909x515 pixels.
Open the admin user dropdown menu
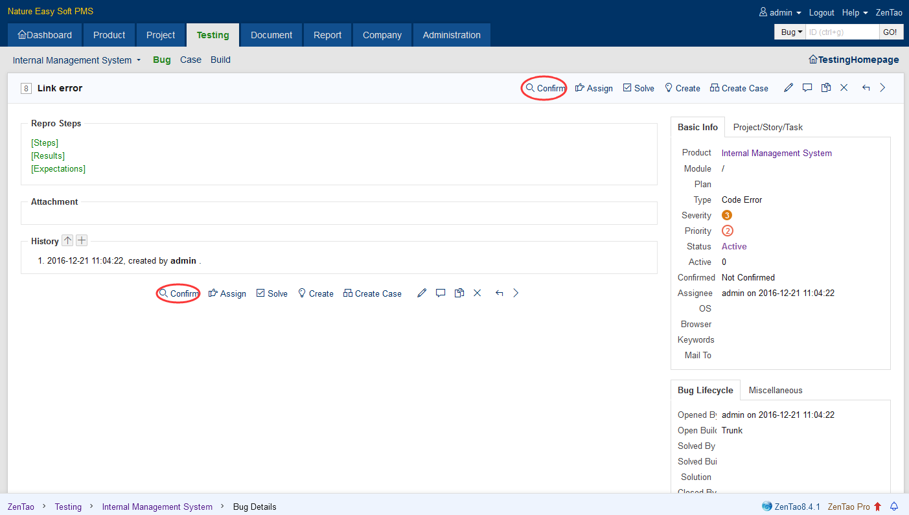tap(781, 13)
